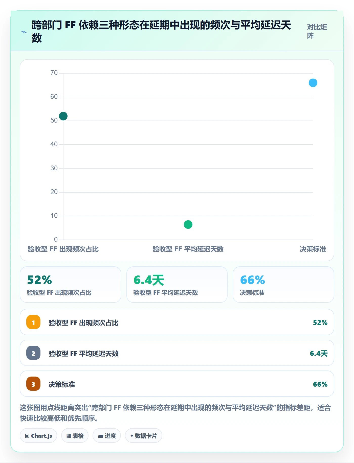Click the description paragraph below the list
Screen dimensions: 354x463
(175, 413)
